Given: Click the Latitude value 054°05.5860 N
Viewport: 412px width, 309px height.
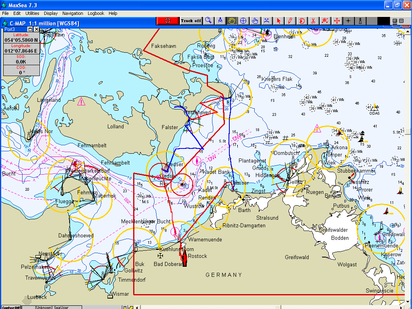Looking at the screenshot, I should point(21,40).
